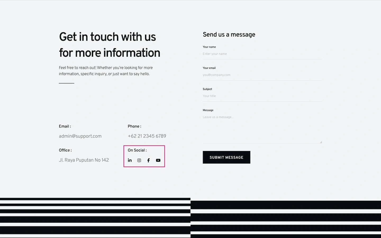The width and height of the screenshot is (381, 238).
Task: Click the 'Feel free to reach out' paragraph
Action: (106, 71)
